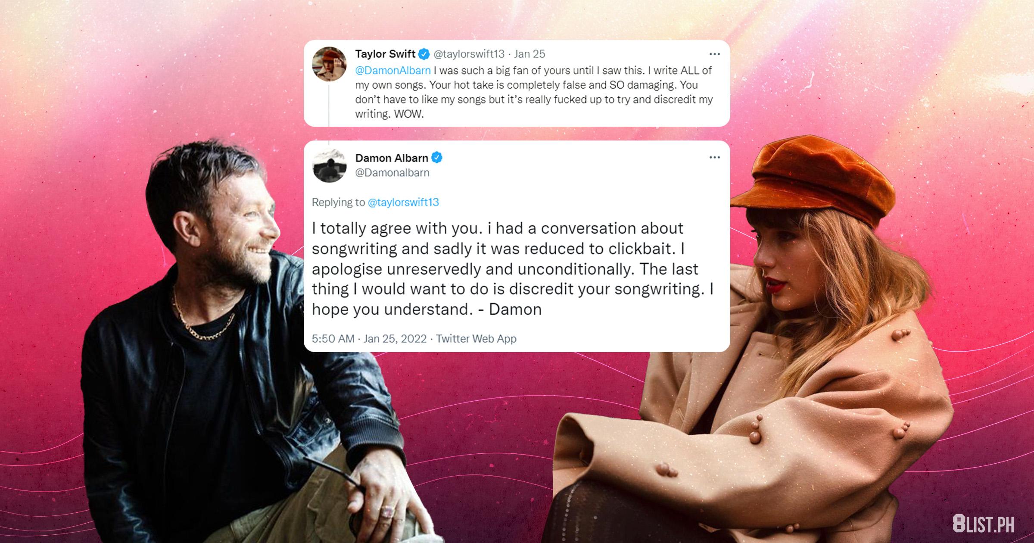The image size is (1034, 543).
Task: Open the Jan 25 tweet date
Action: pos(529,54)
